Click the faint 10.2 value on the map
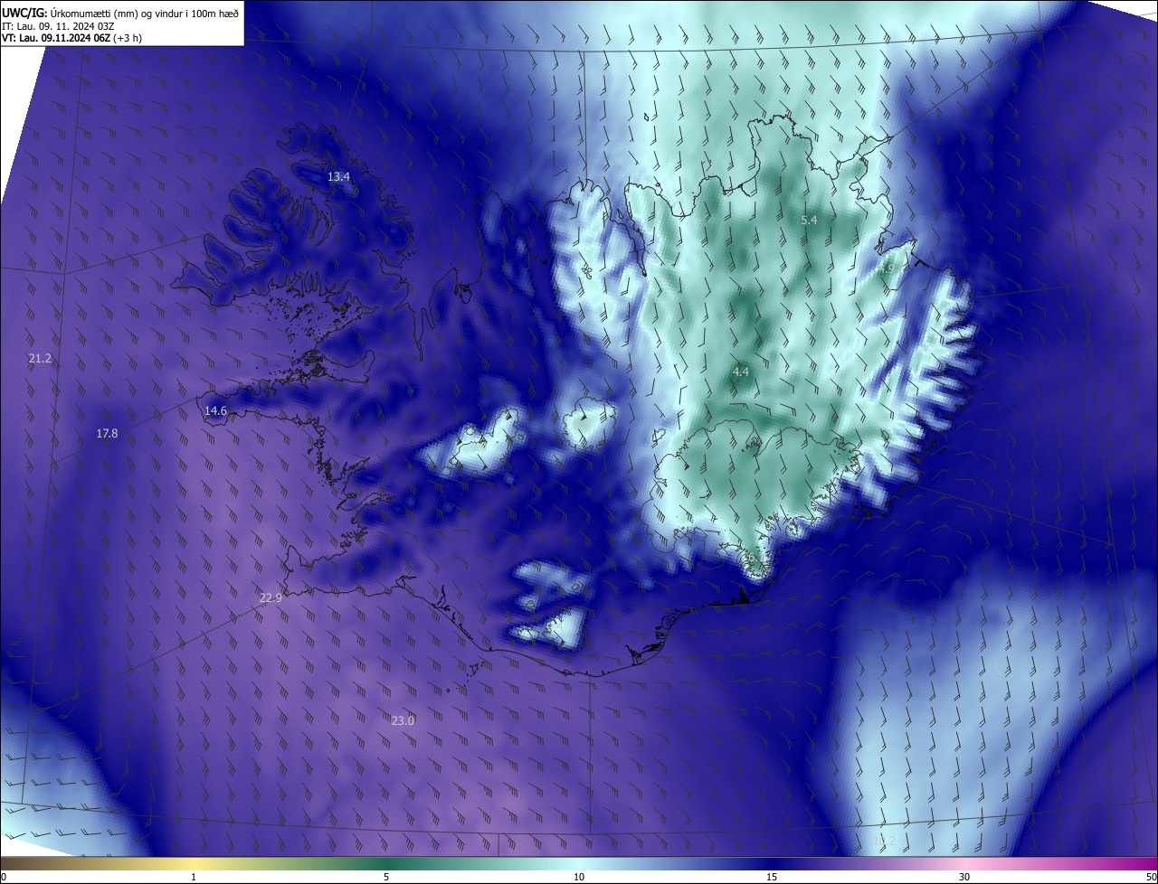The image size is (1158, 884). pyautogui.click(x=884, y=842)
